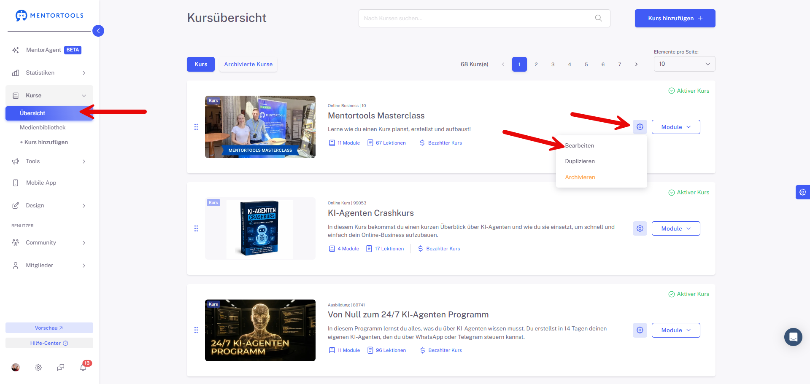Image resolution: width=810 pixels, height=384 pixels.
Task: Expand the Mitglieder sidebar menu
Action: point(49,265)
